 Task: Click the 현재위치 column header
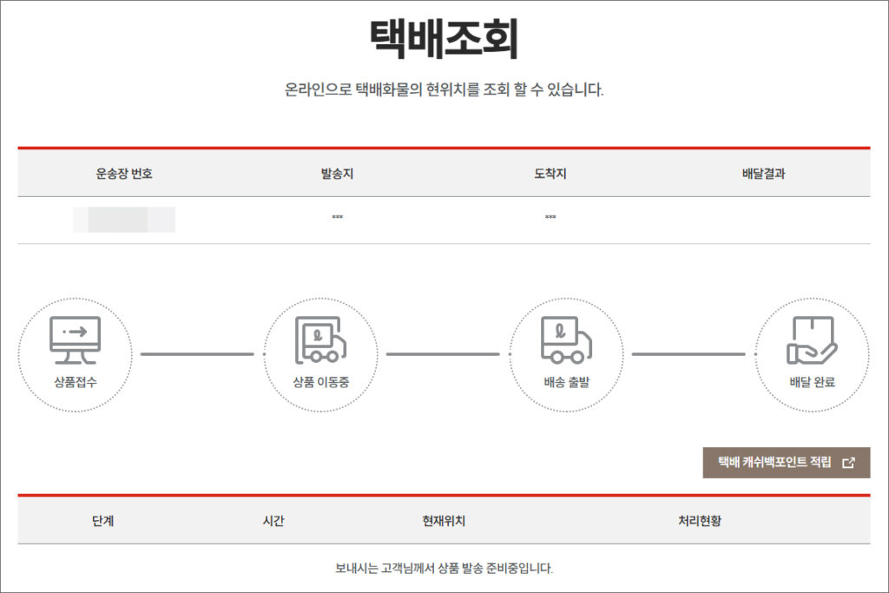(x=444, y=521)
